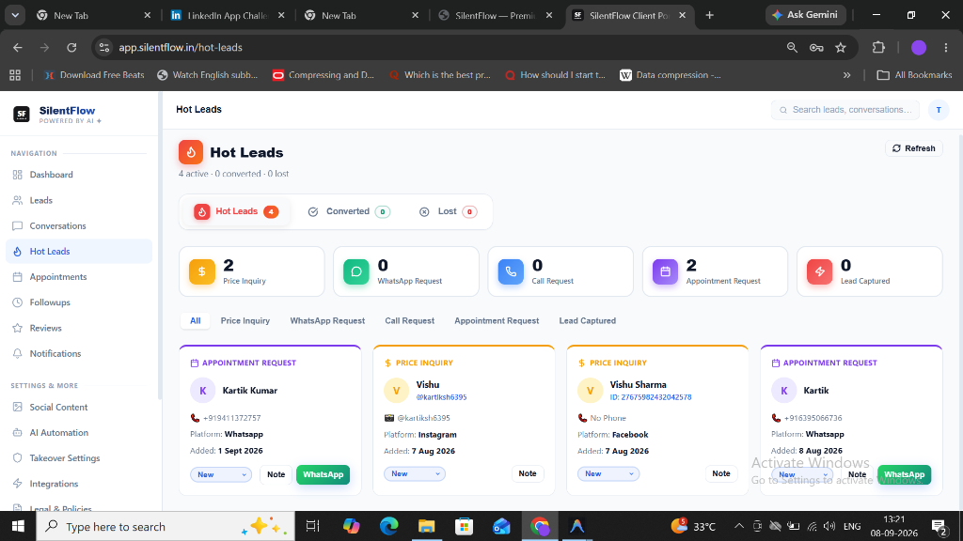Go to Leads in navigation

(79, 201)
